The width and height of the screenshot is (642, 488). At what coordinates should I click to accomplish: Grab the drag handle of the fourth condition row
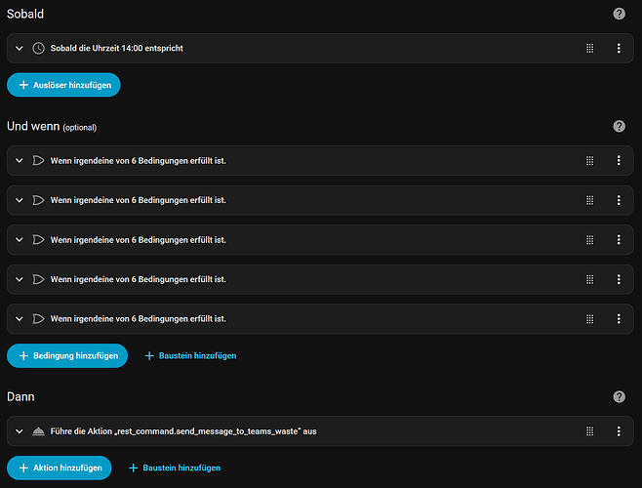click(589, 279)
